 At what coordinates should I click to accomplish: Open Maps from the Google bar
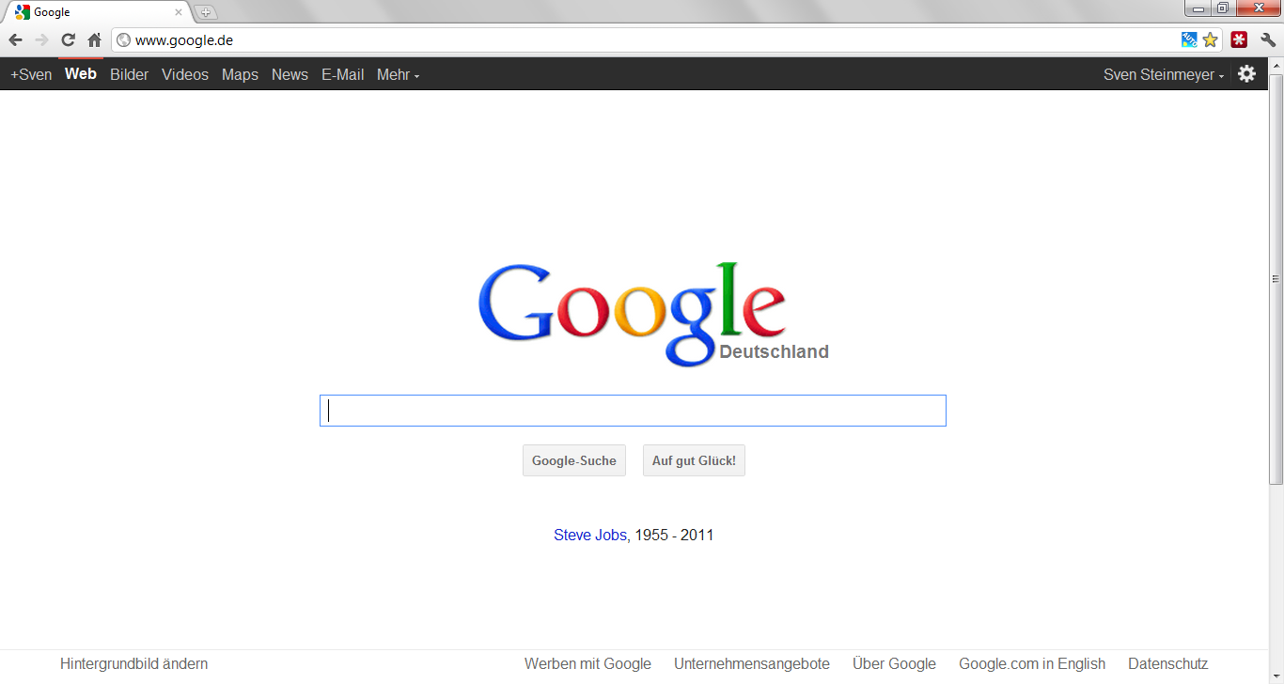(x=240, y=74)
